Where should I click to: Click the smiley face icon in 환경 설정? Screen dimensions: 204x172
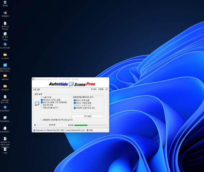click(37, 103)
